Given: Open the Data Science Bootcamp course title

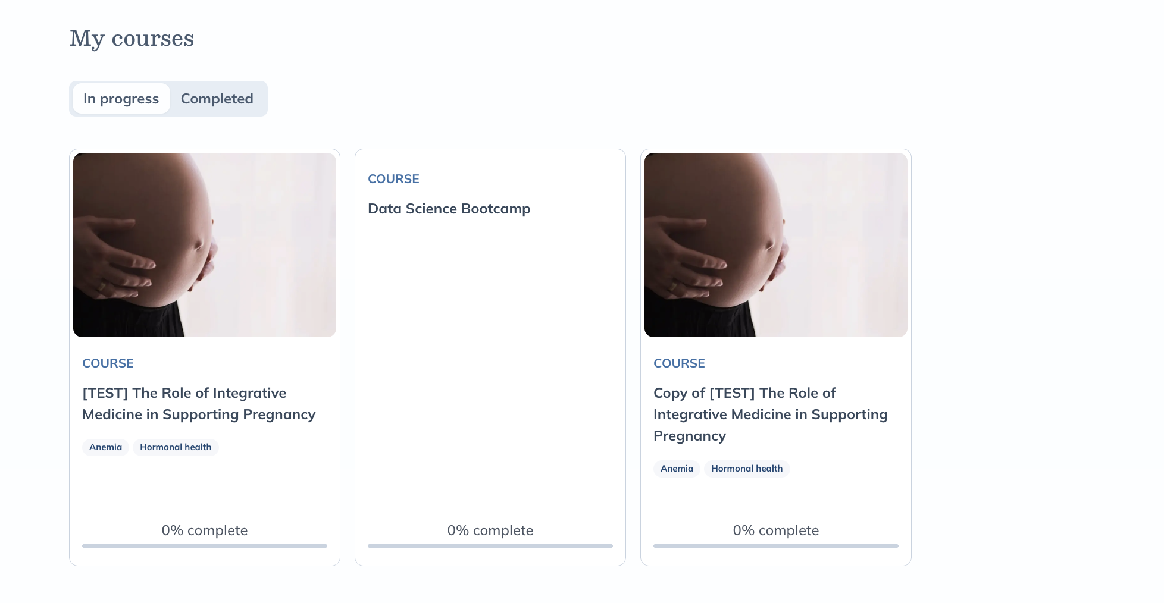Looking at the screenshot, I should pyautogui.click(x=449, y=209).
